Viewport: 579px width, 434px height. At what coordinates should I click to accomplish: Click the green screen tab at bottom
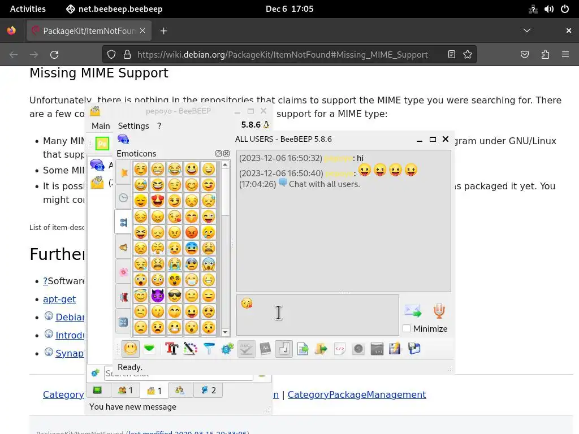(x=97, y=390)
